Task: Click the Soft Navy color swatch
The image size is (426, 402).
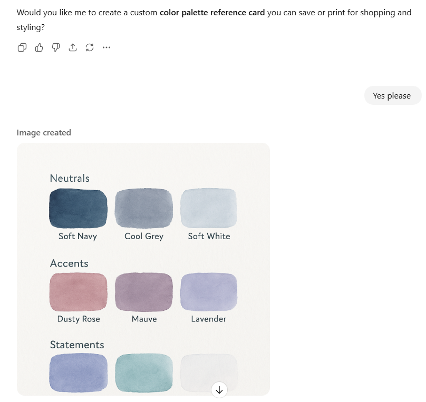Action: [x=78, y=208]
